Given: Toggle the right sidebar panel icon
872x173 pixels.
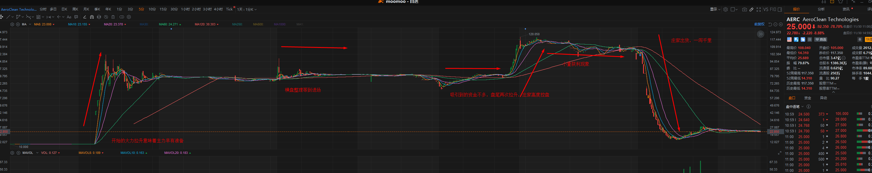Looking at the screenshot, I should (780, 10).
